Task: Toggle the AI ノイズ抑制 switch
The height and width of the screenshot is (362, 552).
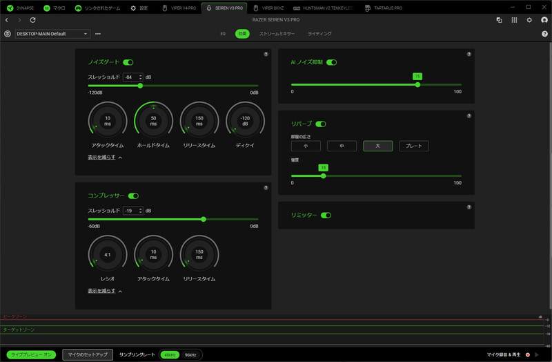Action: coord(332,62)
